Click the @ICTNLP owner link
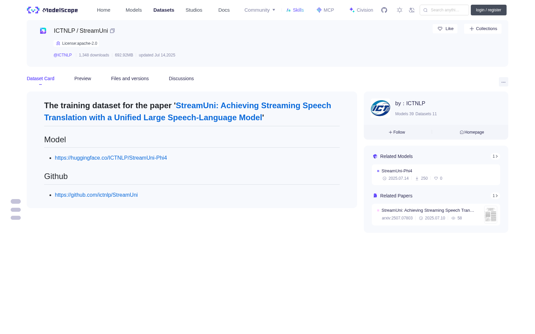 [63, 55]
